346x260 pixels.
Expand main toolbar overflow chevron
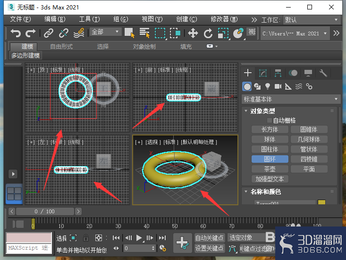336,34
